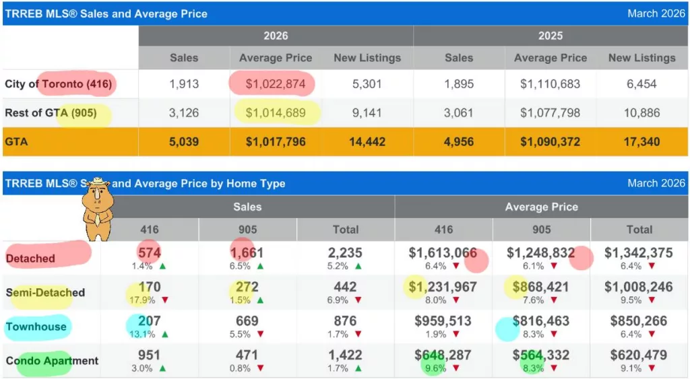Click green up arrow beside Detached 416 sales 1.4%
The image size is (690, 379).
162,266
